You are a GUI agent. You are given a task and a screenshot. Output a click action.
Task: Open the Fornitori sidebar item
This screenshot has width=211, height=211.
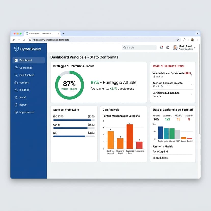click(29, 83)
